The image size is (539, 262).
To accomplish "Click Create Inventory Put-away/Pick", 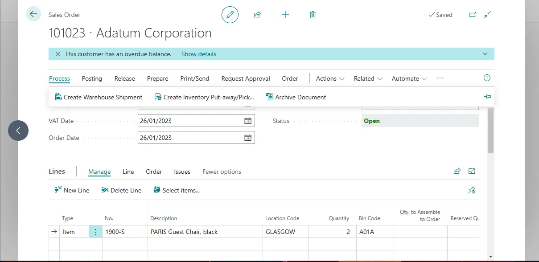I will (204, 97).
